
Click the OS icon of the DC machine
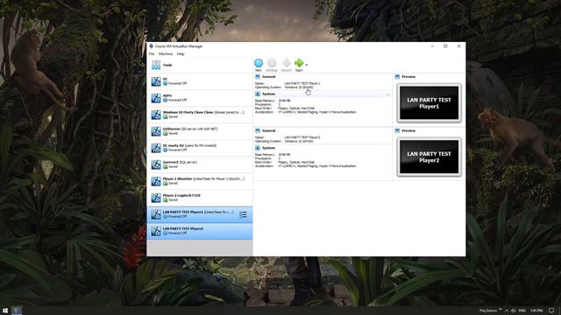(156, 81)
